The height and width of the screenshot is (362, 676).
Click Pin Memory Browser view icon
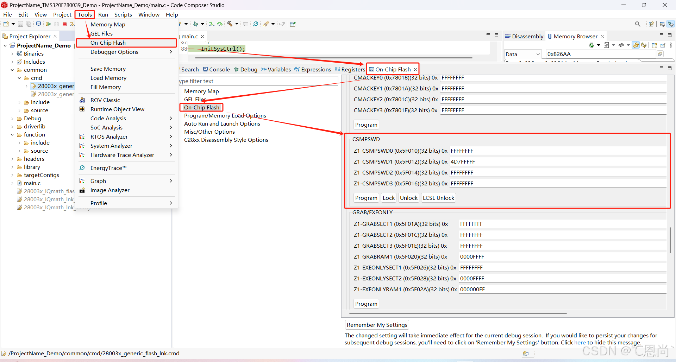pos(663,45)
